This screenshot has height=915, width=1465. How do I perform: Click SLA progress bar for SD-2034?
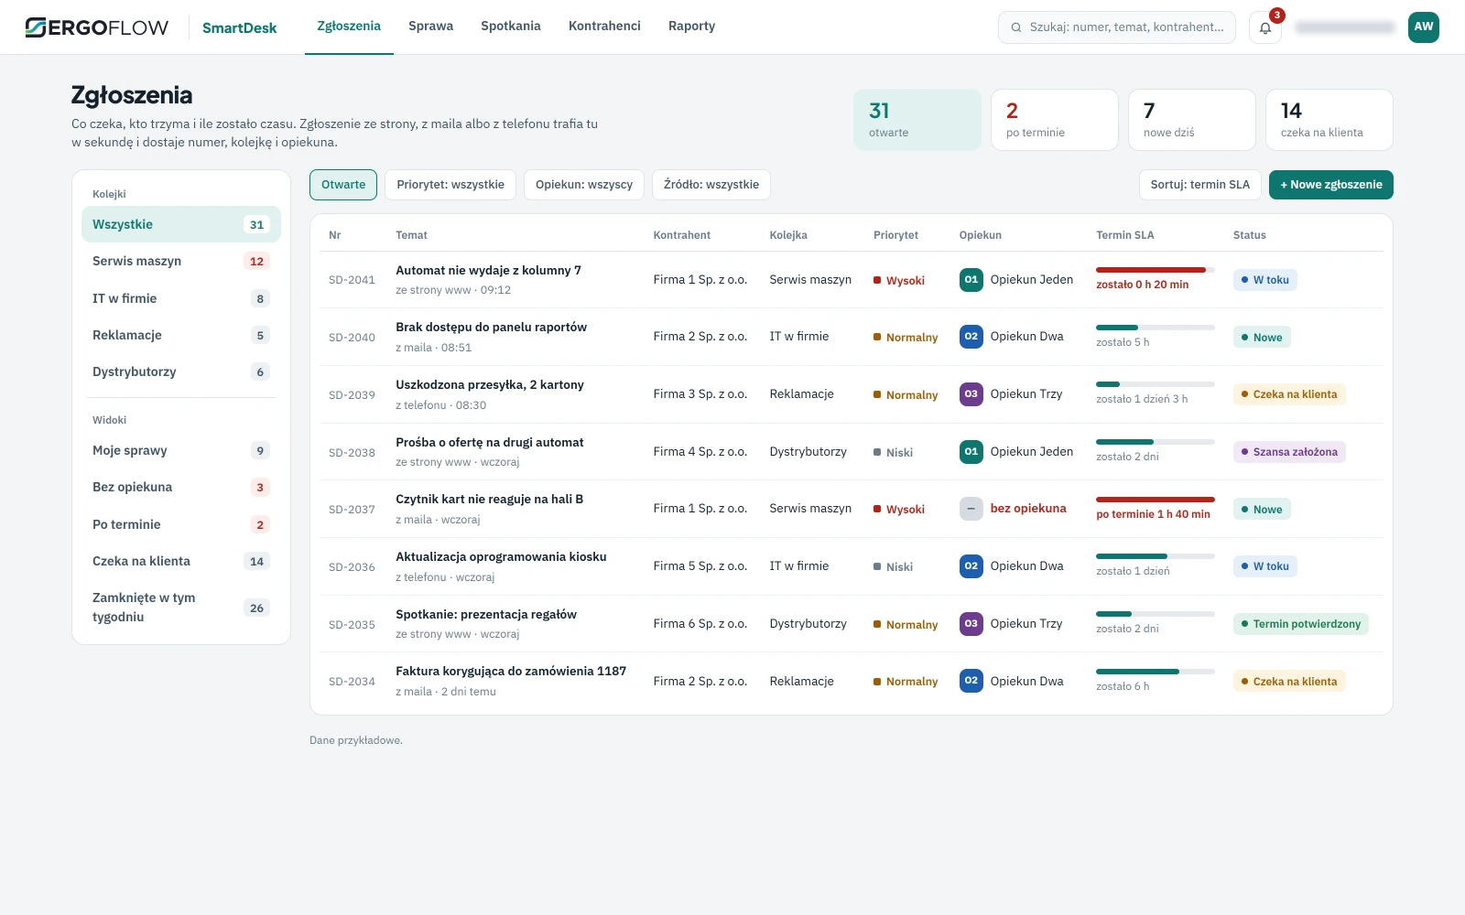click(1156, 672)
